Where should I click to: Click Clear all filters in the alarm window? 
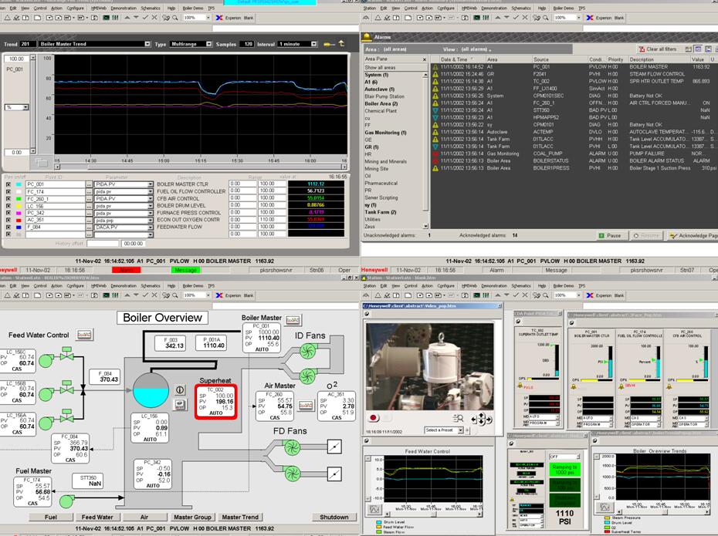658,49
